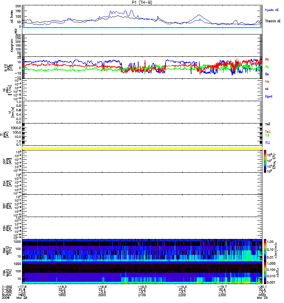Click the '2000' time axis label
284x303 pixels.
pyautogui.click(x=102, y=295)
